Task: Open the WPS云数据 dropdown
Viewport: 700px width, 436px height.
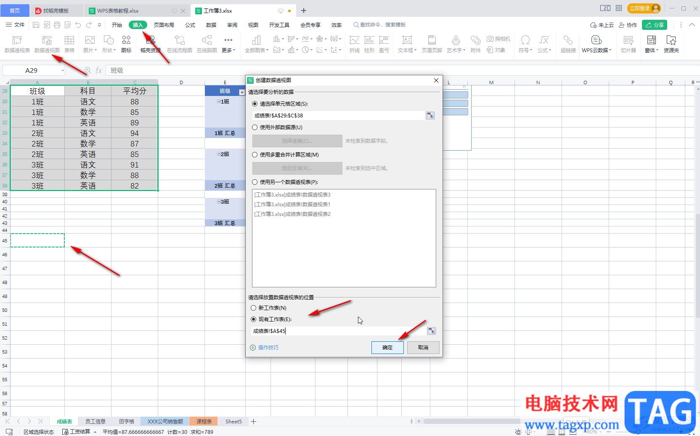Action: pyautogui.click(x=597, y=50)
